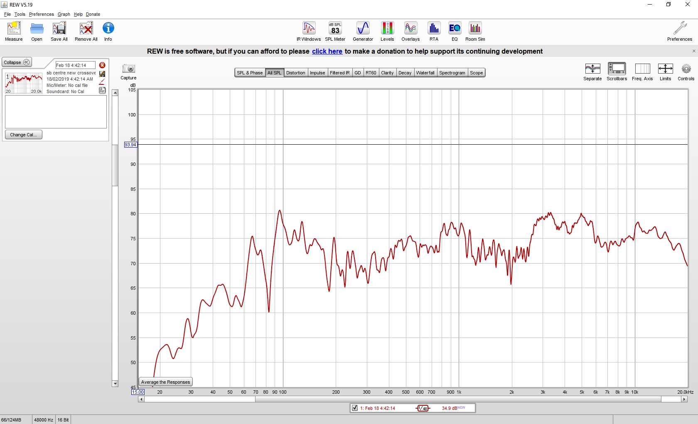
Task: Select the measurement 1 thumbnail
Action: point(24,83)
